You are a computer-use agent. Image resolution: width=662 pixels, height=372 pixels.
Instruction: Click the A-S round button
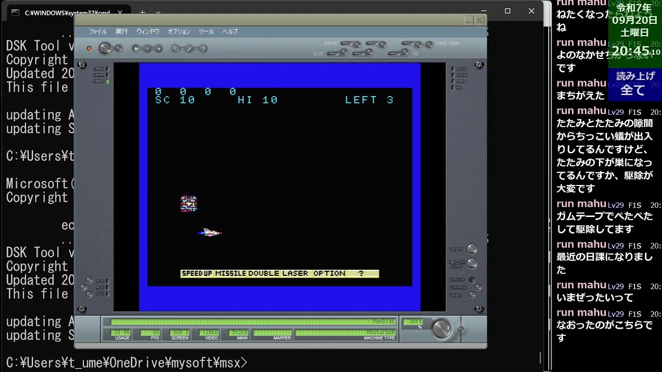[x=83, y=287]
